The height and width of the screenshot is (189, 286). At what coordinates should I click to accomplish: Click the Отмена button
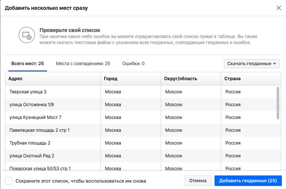click(198, 181)
